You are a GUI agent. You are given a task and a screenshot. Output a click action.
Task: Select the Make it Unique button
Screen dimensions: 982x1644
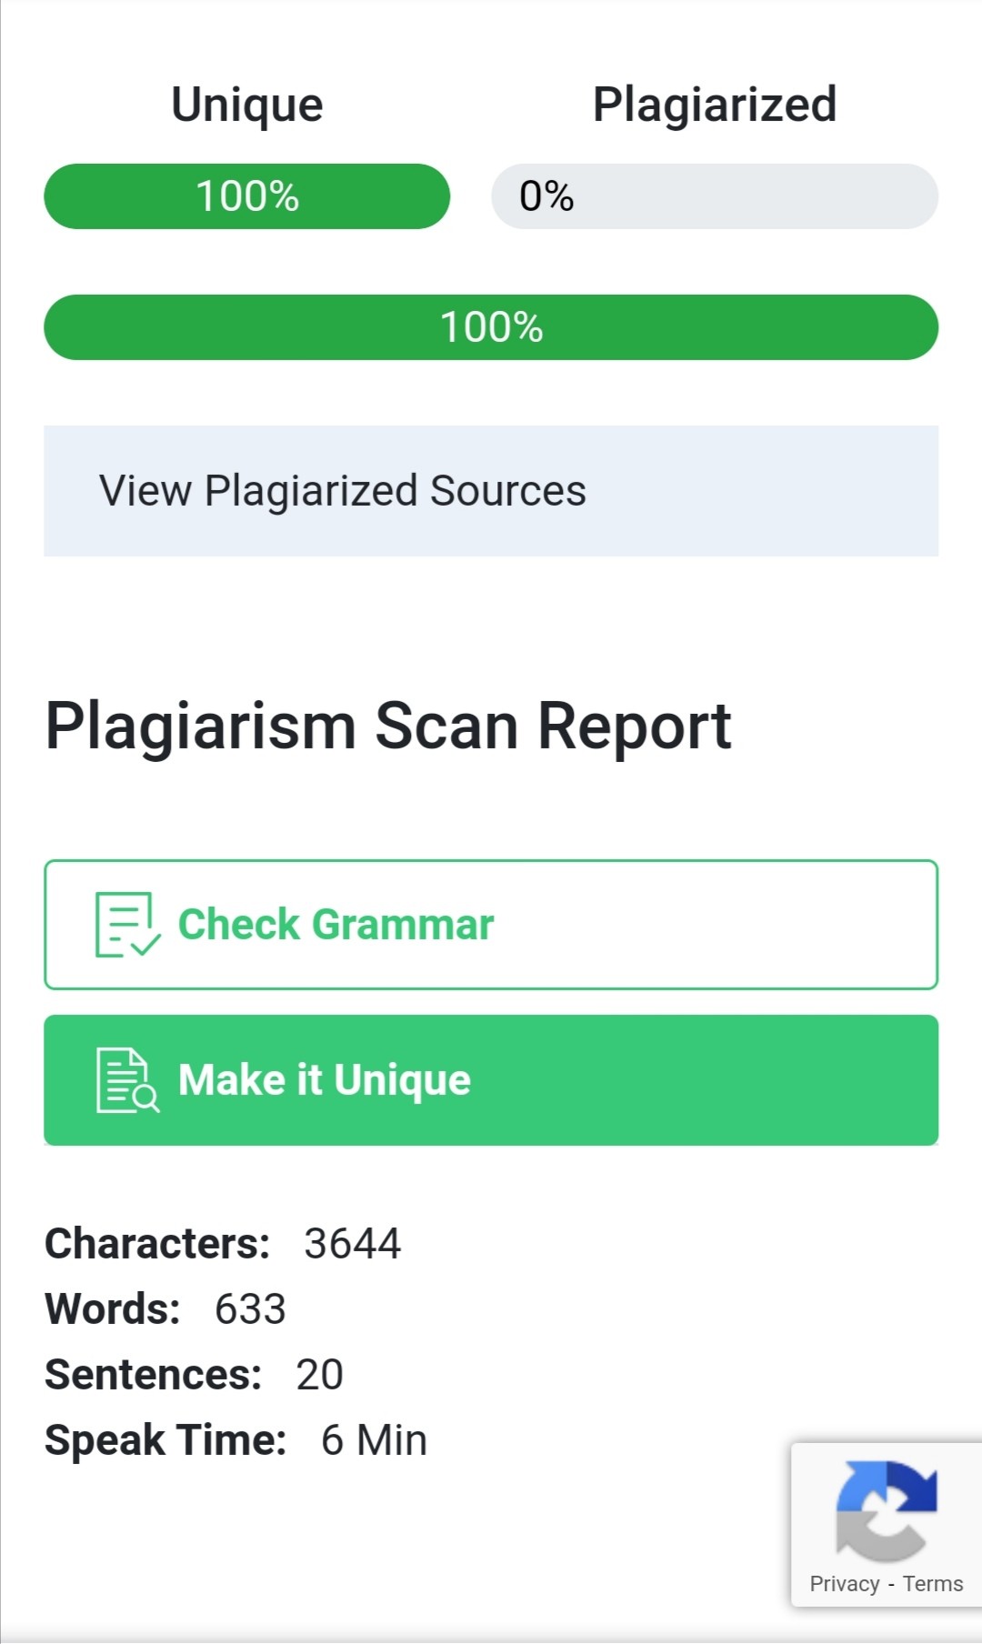(491, 1080)
